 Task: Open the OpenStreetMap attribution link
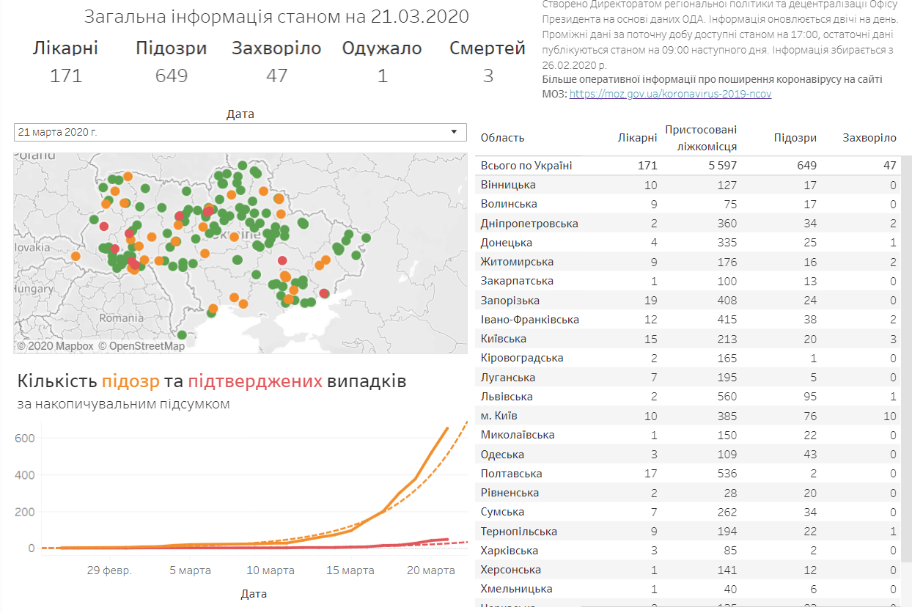pyautogui.click(x=141, y=346)
